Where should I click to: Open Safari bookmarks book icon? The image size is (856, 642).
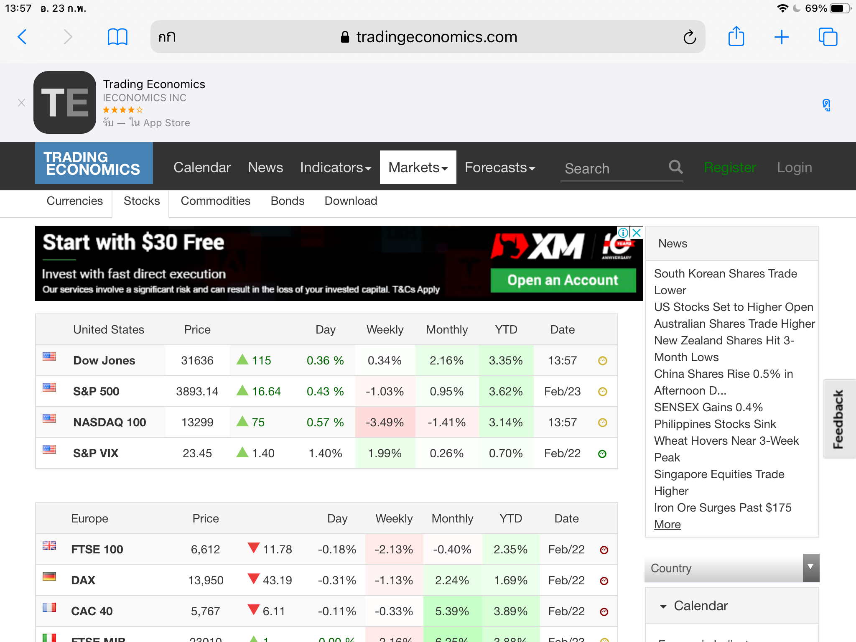click(117, 37)
